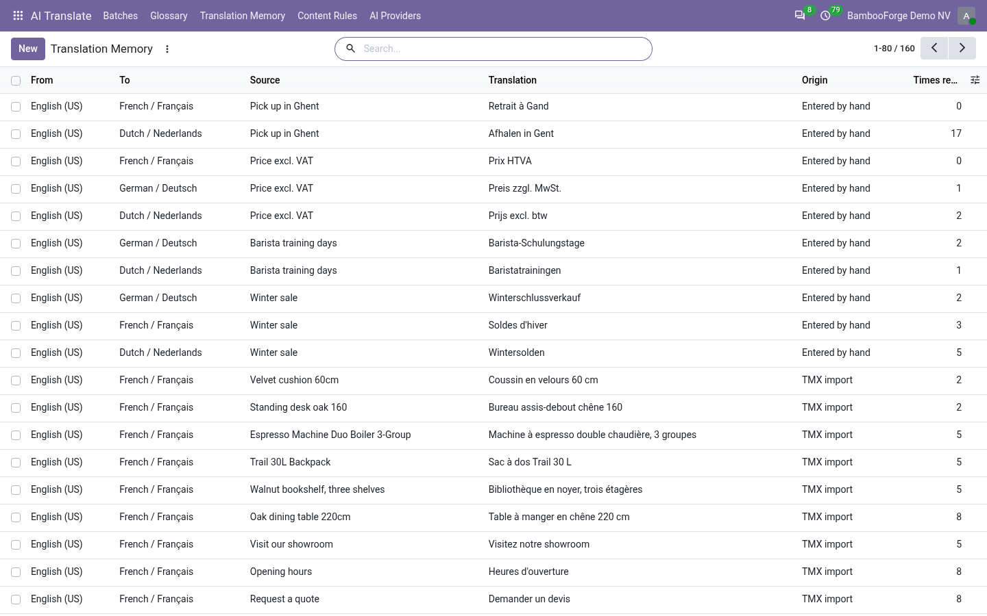Click the New button
The height and width of the screenshot is (616, 987).
pyautogui.click(x=28, y=49)
